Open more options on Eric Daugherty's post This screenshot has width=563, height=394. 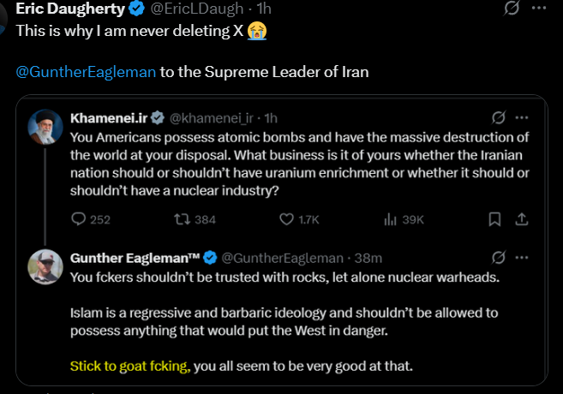[x=537, y=10]
